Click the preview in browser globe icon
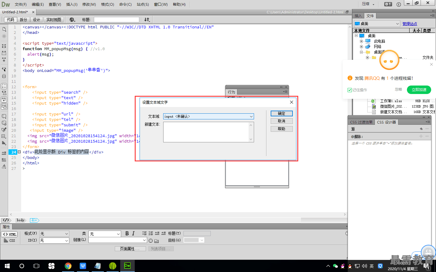This screenshot has height=272, width=436. click(x=72, y=20)
